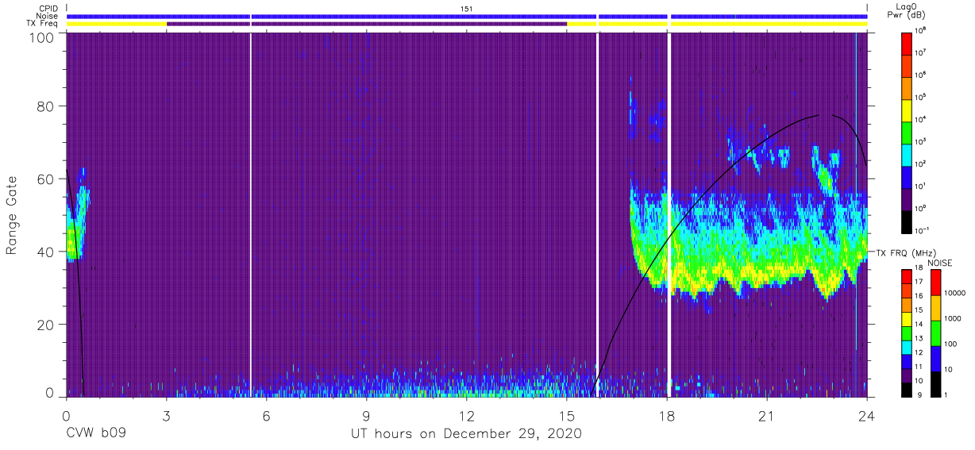Click the green segment of the TX FRQ colorbar
The image size is (975, 450).
coord(907,333)
